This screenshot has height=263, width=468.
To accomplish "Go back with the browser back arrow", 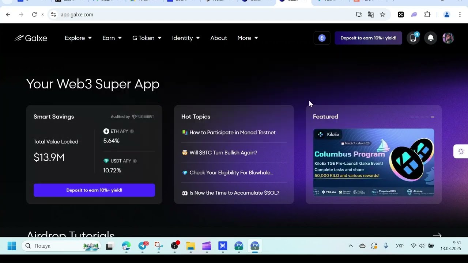I will pyautogui.click(x=8, y=15).
